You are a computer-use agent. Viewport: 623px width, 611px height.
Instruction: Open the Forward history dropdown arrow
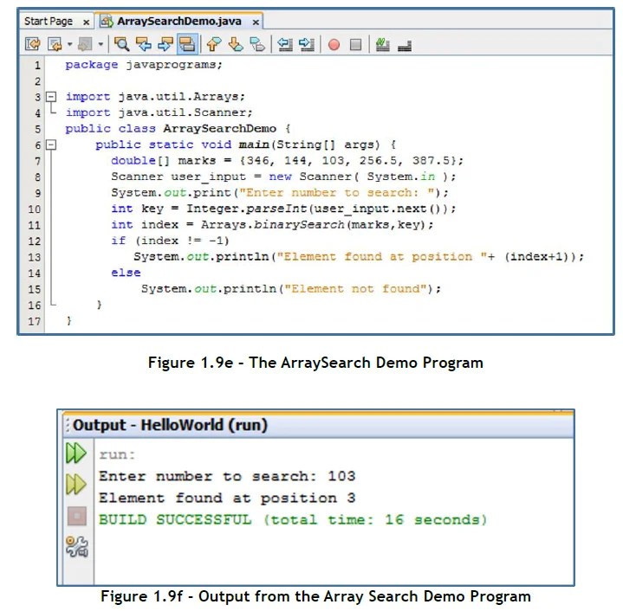pos(101,44)
